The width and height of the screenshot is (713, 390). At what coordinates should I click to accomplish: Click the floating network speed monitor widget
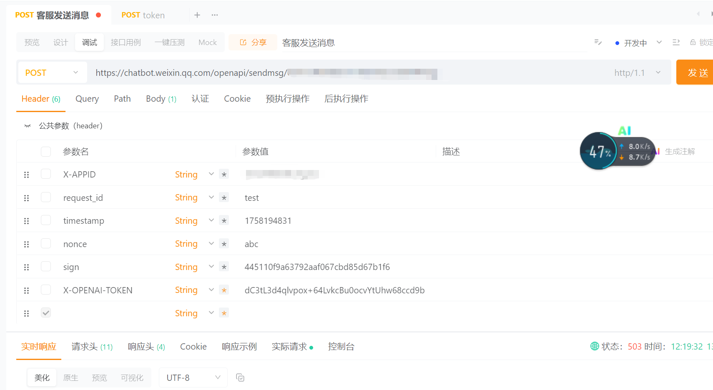click(618, 151)
